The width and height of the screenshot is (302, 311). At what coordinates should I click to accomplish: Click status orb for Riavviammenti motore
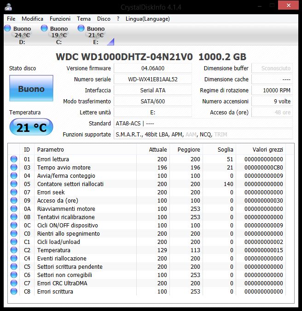tap(14, 209)
